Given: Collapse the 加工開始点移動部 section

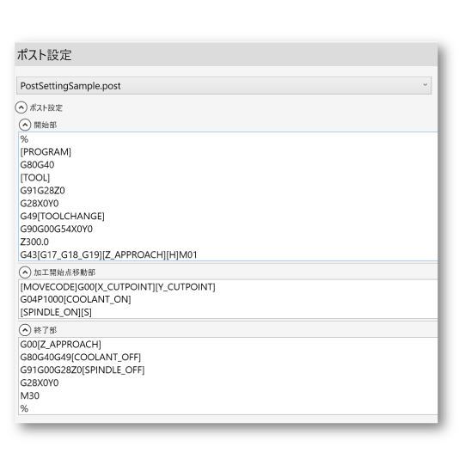Looking at the screenshot, I should 25,272.
